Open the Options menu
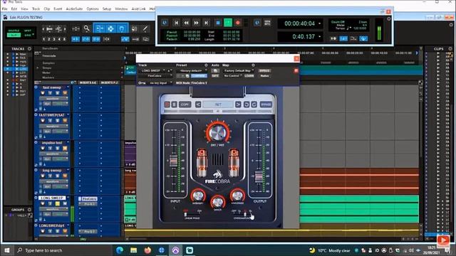Screen dimensions: 456x256 [93, 9]
